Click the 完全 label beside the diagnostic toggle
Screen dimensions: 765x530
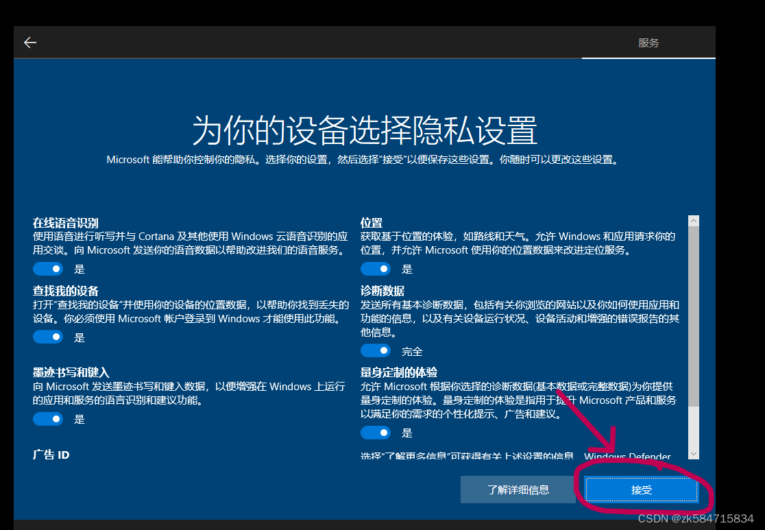412,351
